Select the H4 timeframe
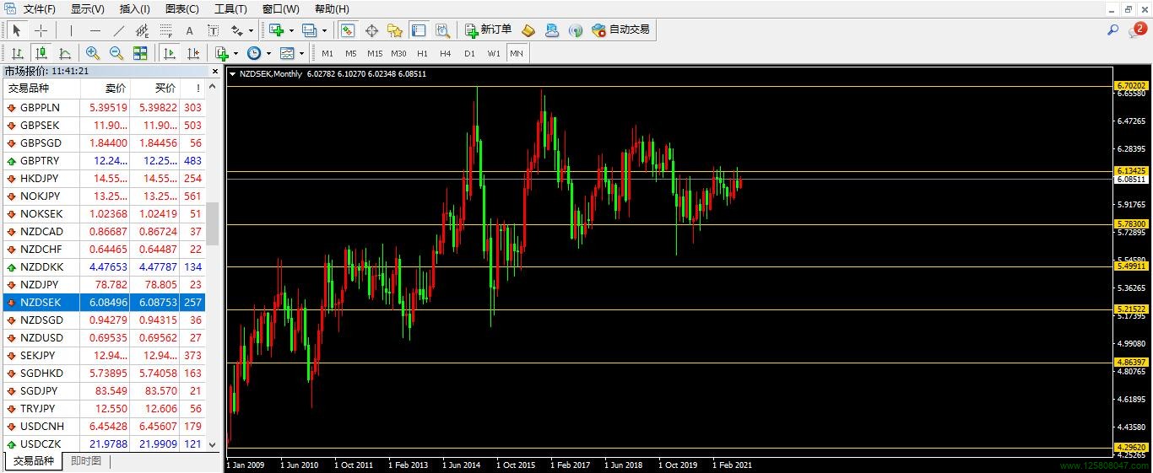 (446, 53)
